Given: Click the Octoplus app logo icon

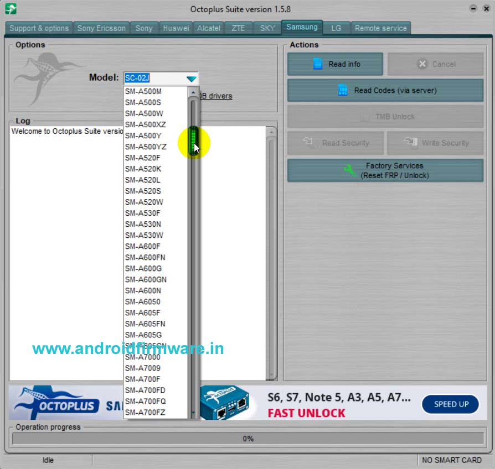Looking at the screenshot, I should point(11,9).
